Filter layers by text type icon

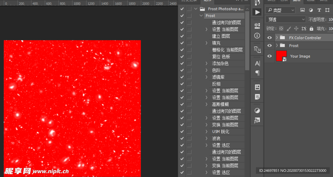tap(319, 10)
